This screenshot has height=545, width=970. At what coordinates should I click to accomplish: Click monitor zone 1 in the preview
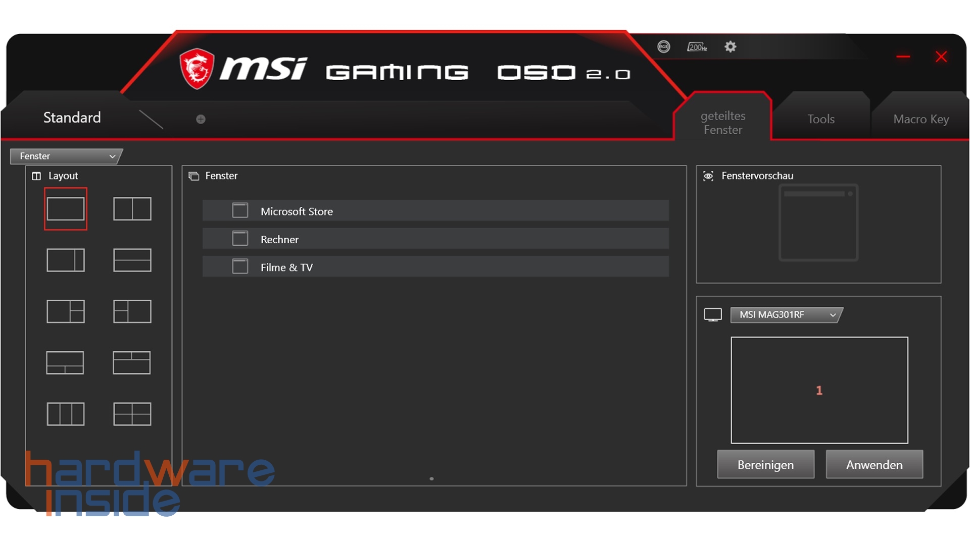(x=819, y=390)
